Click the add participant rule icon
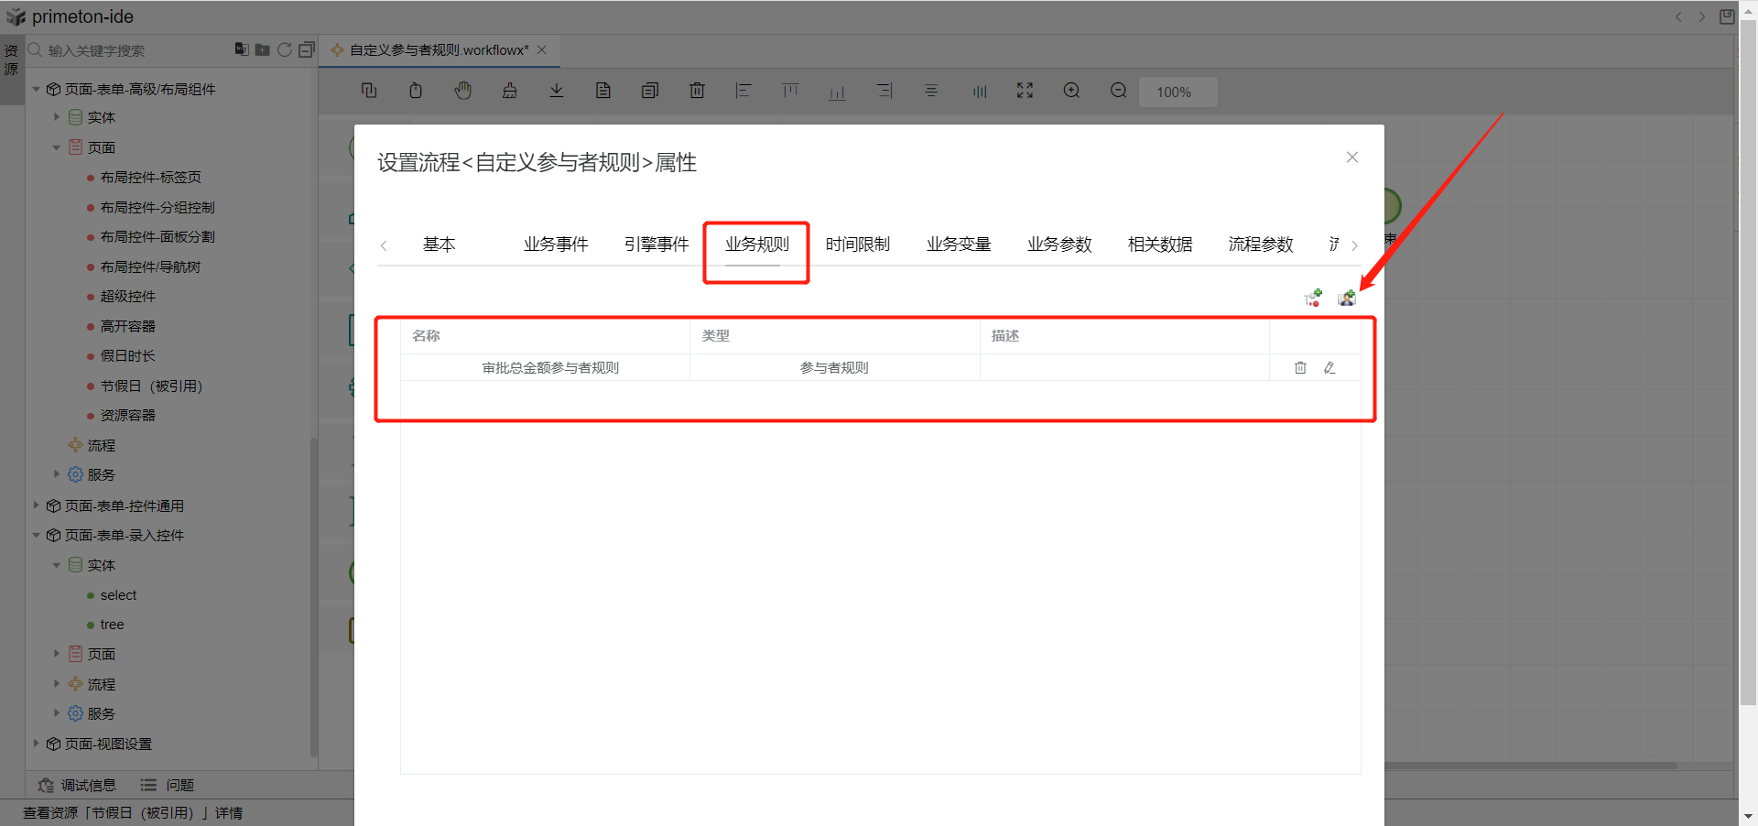 (x=1346, y=298)
